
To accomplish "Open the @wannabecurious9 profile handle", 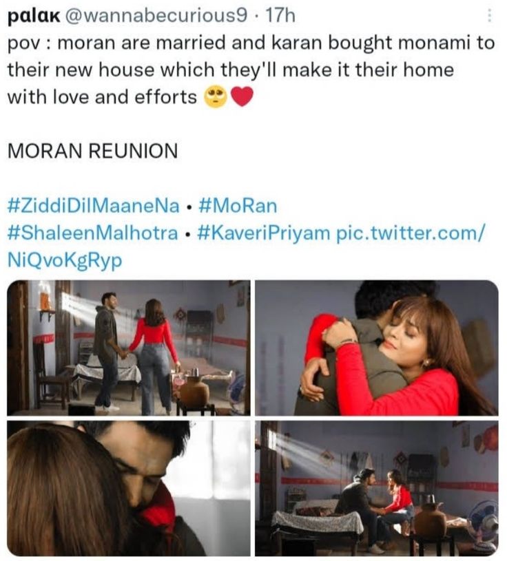I will (x=156, y=16).
